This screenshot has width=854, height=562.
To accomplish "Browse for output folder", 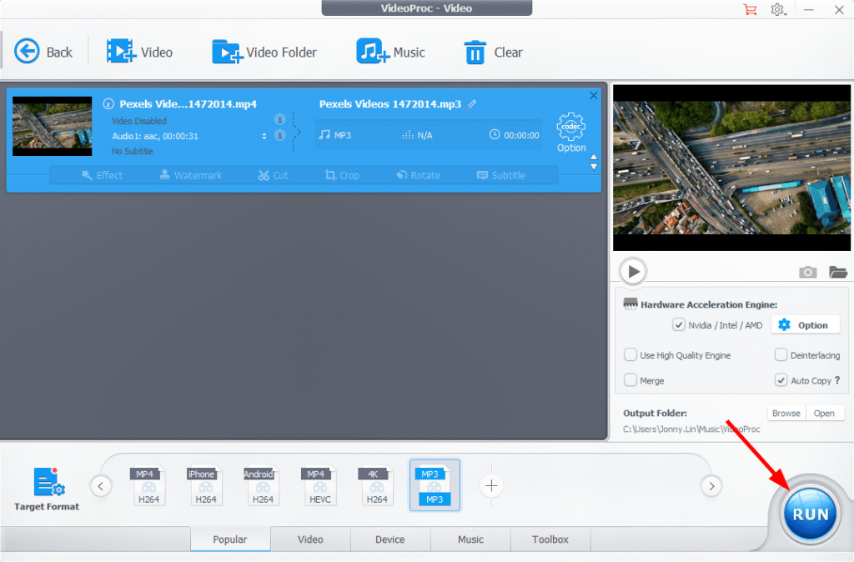I will click(x=786, y=414).
